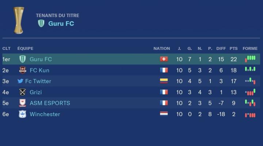The height and width of the screenshot is (146, 263).
Task: Click FC Kun club badge
Action: (x=23, y=70)
